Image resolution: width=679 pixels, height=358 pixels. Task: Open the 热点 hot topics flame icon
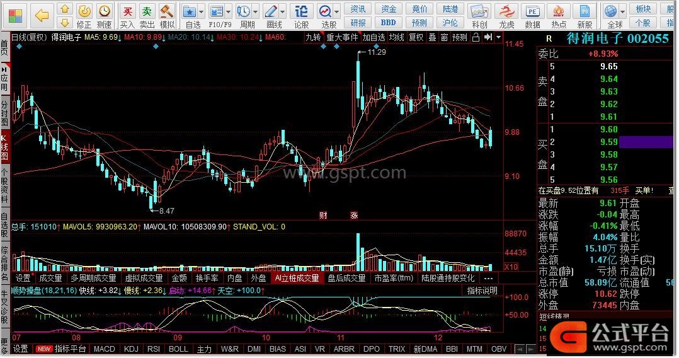559,16
